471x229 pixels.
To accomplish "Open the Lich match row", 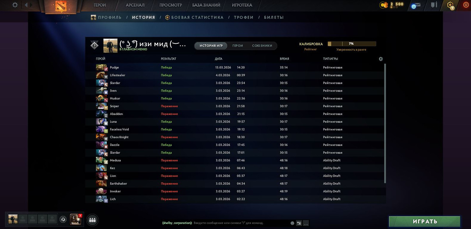I will pyautogui.click(x=235, y=199).
